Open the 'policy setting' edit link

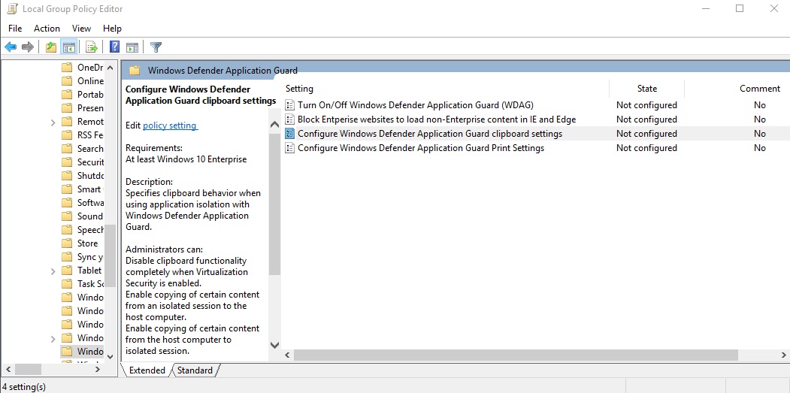[171, 125]
